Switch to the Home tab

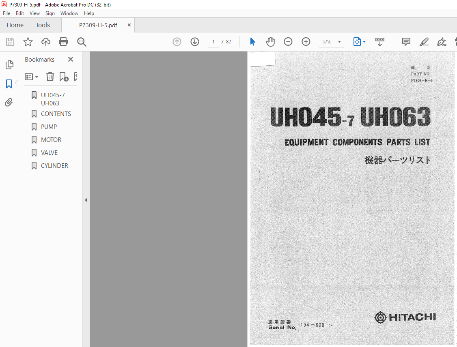pyautogui.click(x=15, y=25)
